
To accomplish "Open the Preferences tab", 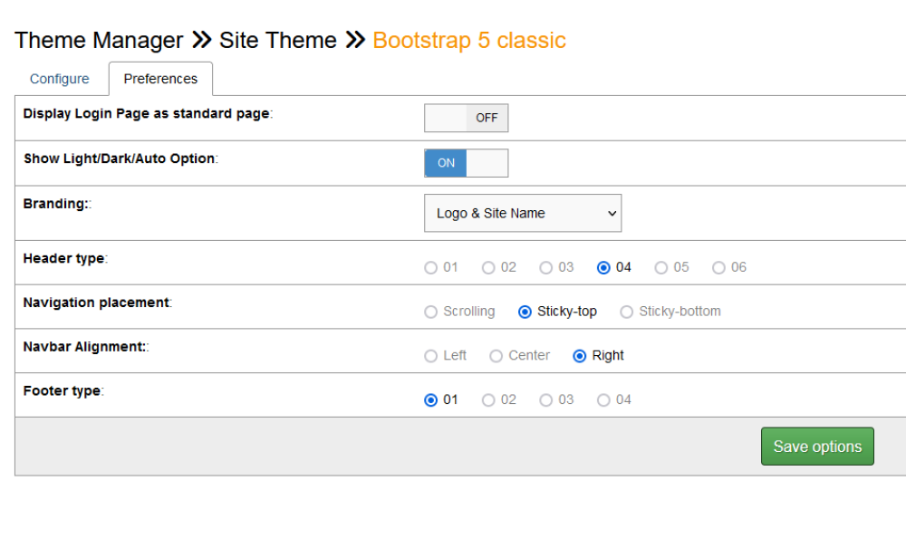I will 160,79.
